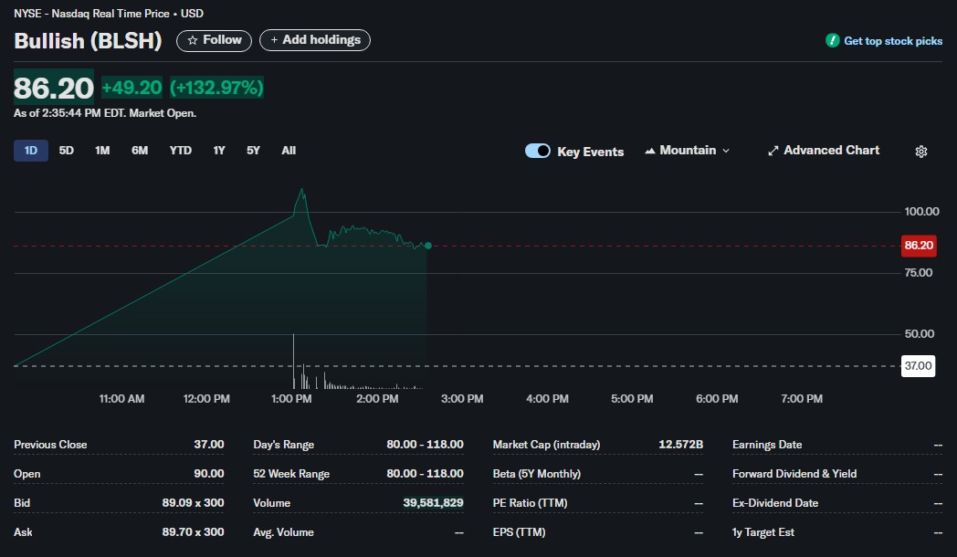Click the green current price dot on chart
The image size is (957, 557).
click(428, 246)
